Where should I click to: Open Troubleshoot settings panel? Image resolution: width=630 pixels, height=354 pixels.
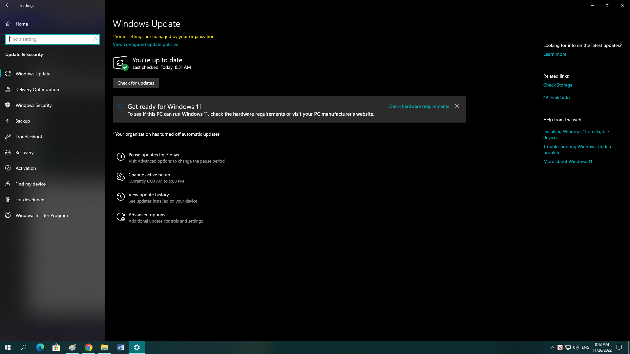[29, 136]
